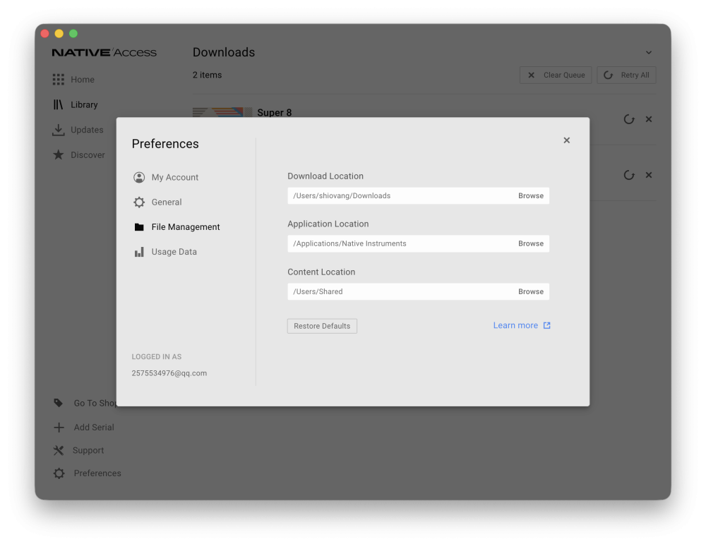Click the Download Location label
The image size is (706, 546).
click(325, 176)
